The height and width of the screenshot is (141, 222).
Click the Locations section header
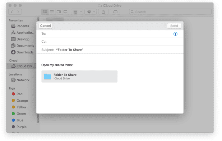15,74
